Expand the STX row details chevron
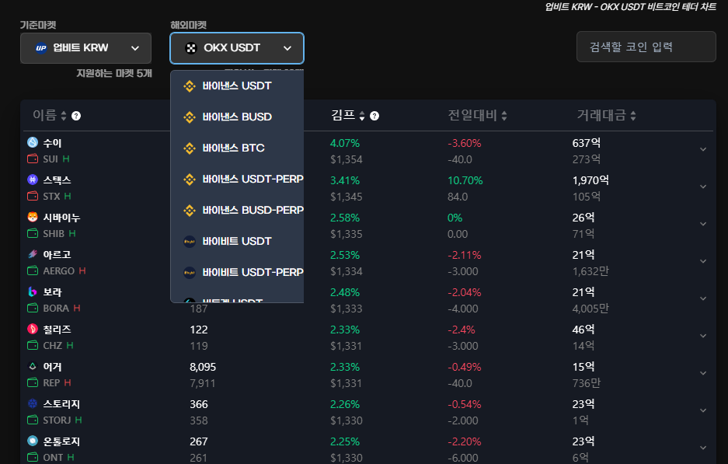Image resolution: width=728 pixels, height=464 pixels. pos(703,187)
